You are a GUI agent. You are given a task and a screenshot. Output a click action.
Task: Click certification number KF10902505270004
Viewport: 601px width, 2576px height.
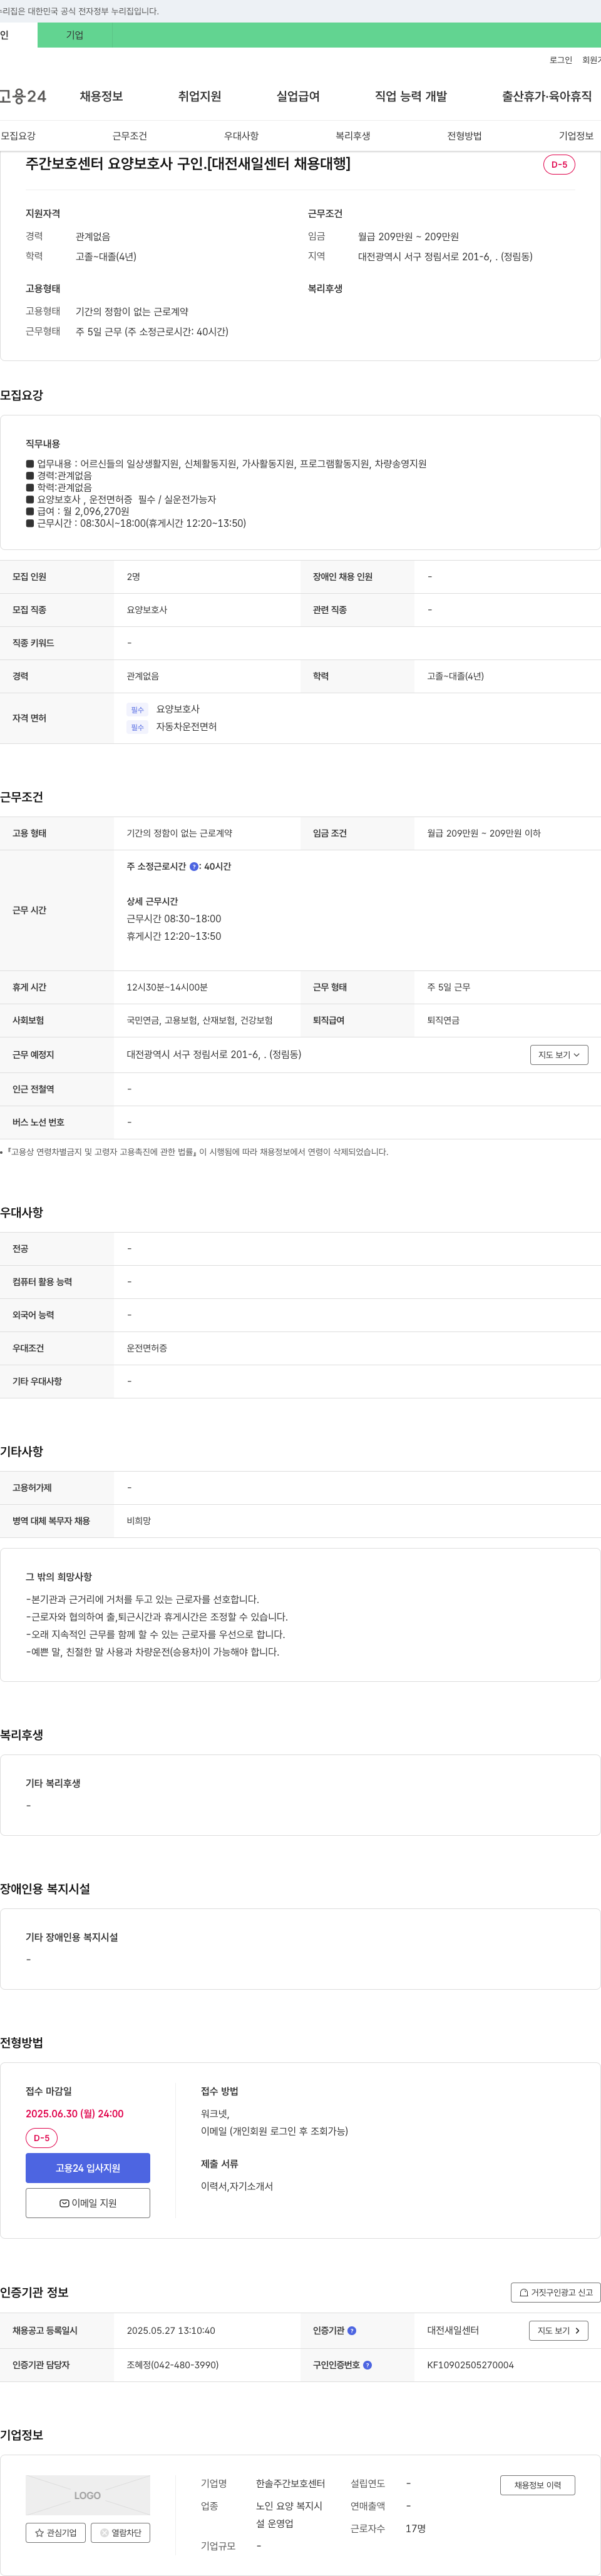tap(470, 2365)
